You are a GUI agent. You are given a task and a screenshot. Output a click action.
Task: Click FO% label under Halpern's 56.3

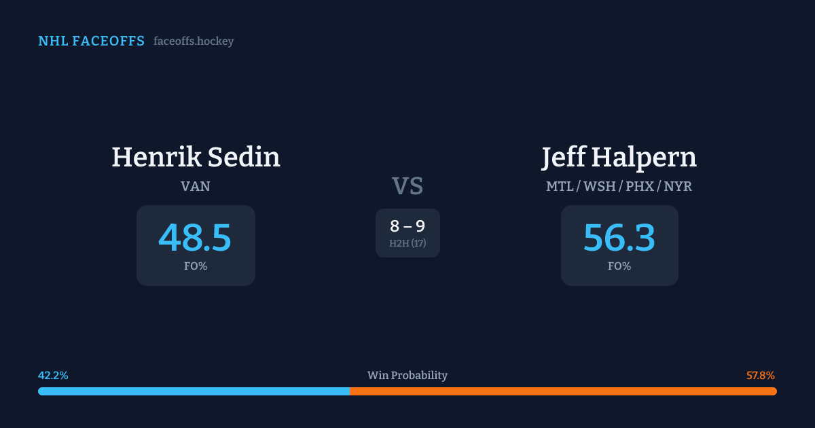coord(619,266)
